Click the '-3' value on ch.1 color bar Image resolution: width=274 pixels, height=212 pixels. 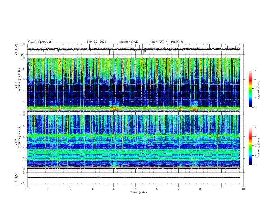pos(255,70)
